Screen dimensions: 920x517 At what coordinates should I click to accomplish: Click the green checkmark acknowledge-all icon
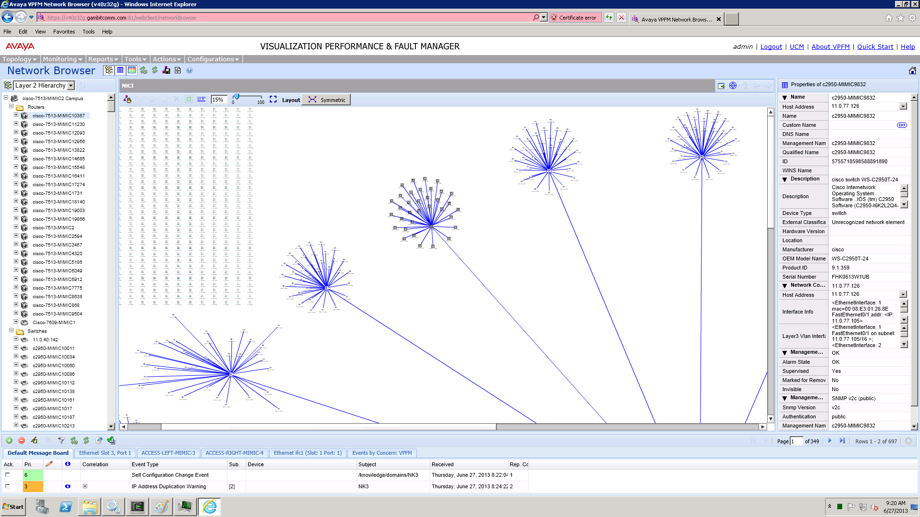point(111,440)
